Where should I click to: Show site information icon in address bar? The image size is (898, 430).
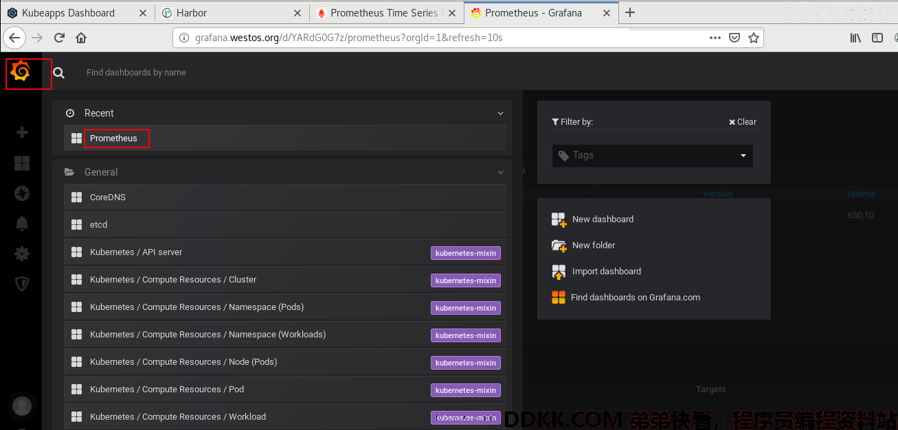click(x=183, y=38)
